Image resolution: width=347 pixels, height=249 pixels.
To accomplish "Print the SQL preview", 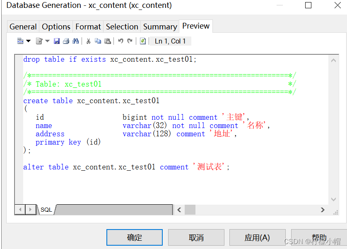I will [66, 41].
